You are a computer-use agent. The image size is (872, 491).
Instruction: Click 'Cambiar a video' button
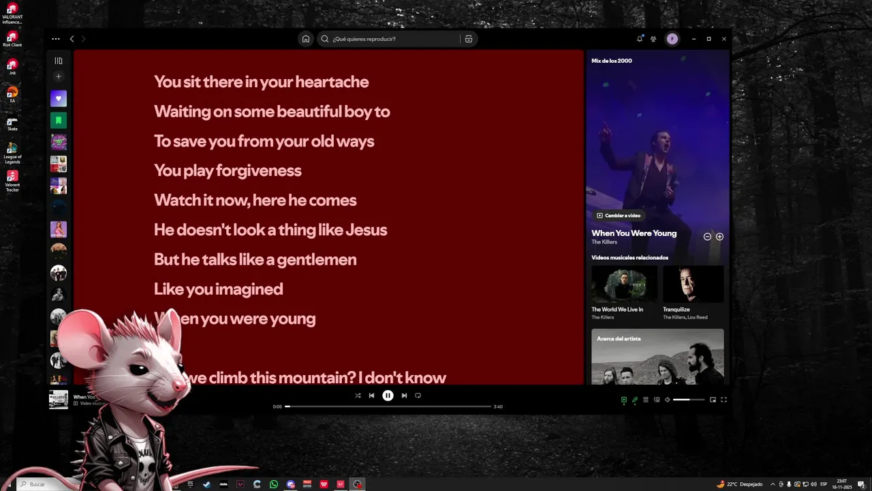619,215
